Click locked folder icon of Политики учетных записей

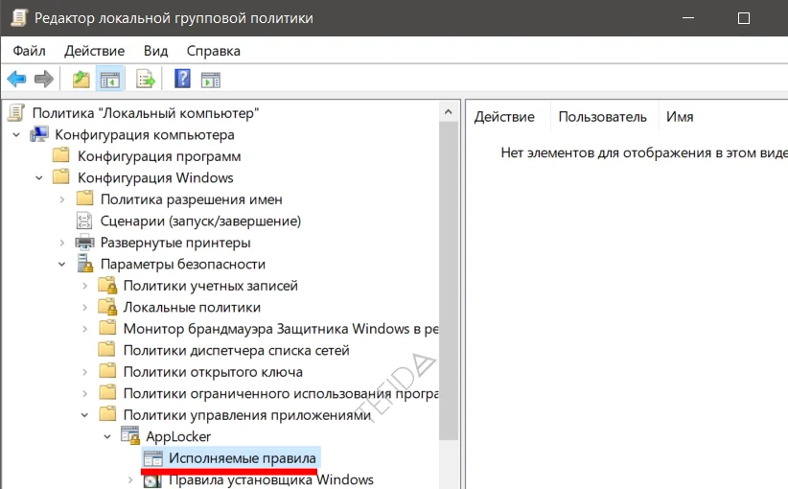[107, 286]
